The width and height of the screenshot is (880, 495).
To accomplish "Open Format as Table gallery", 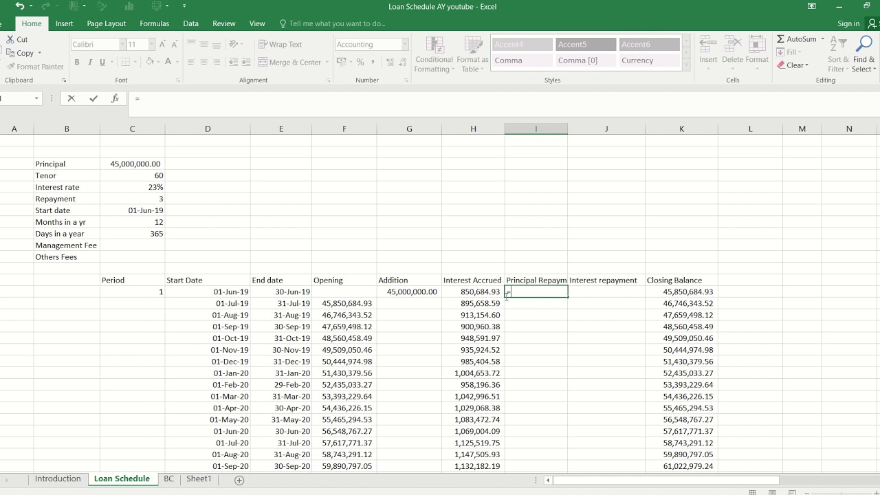I will coord(472,55).
